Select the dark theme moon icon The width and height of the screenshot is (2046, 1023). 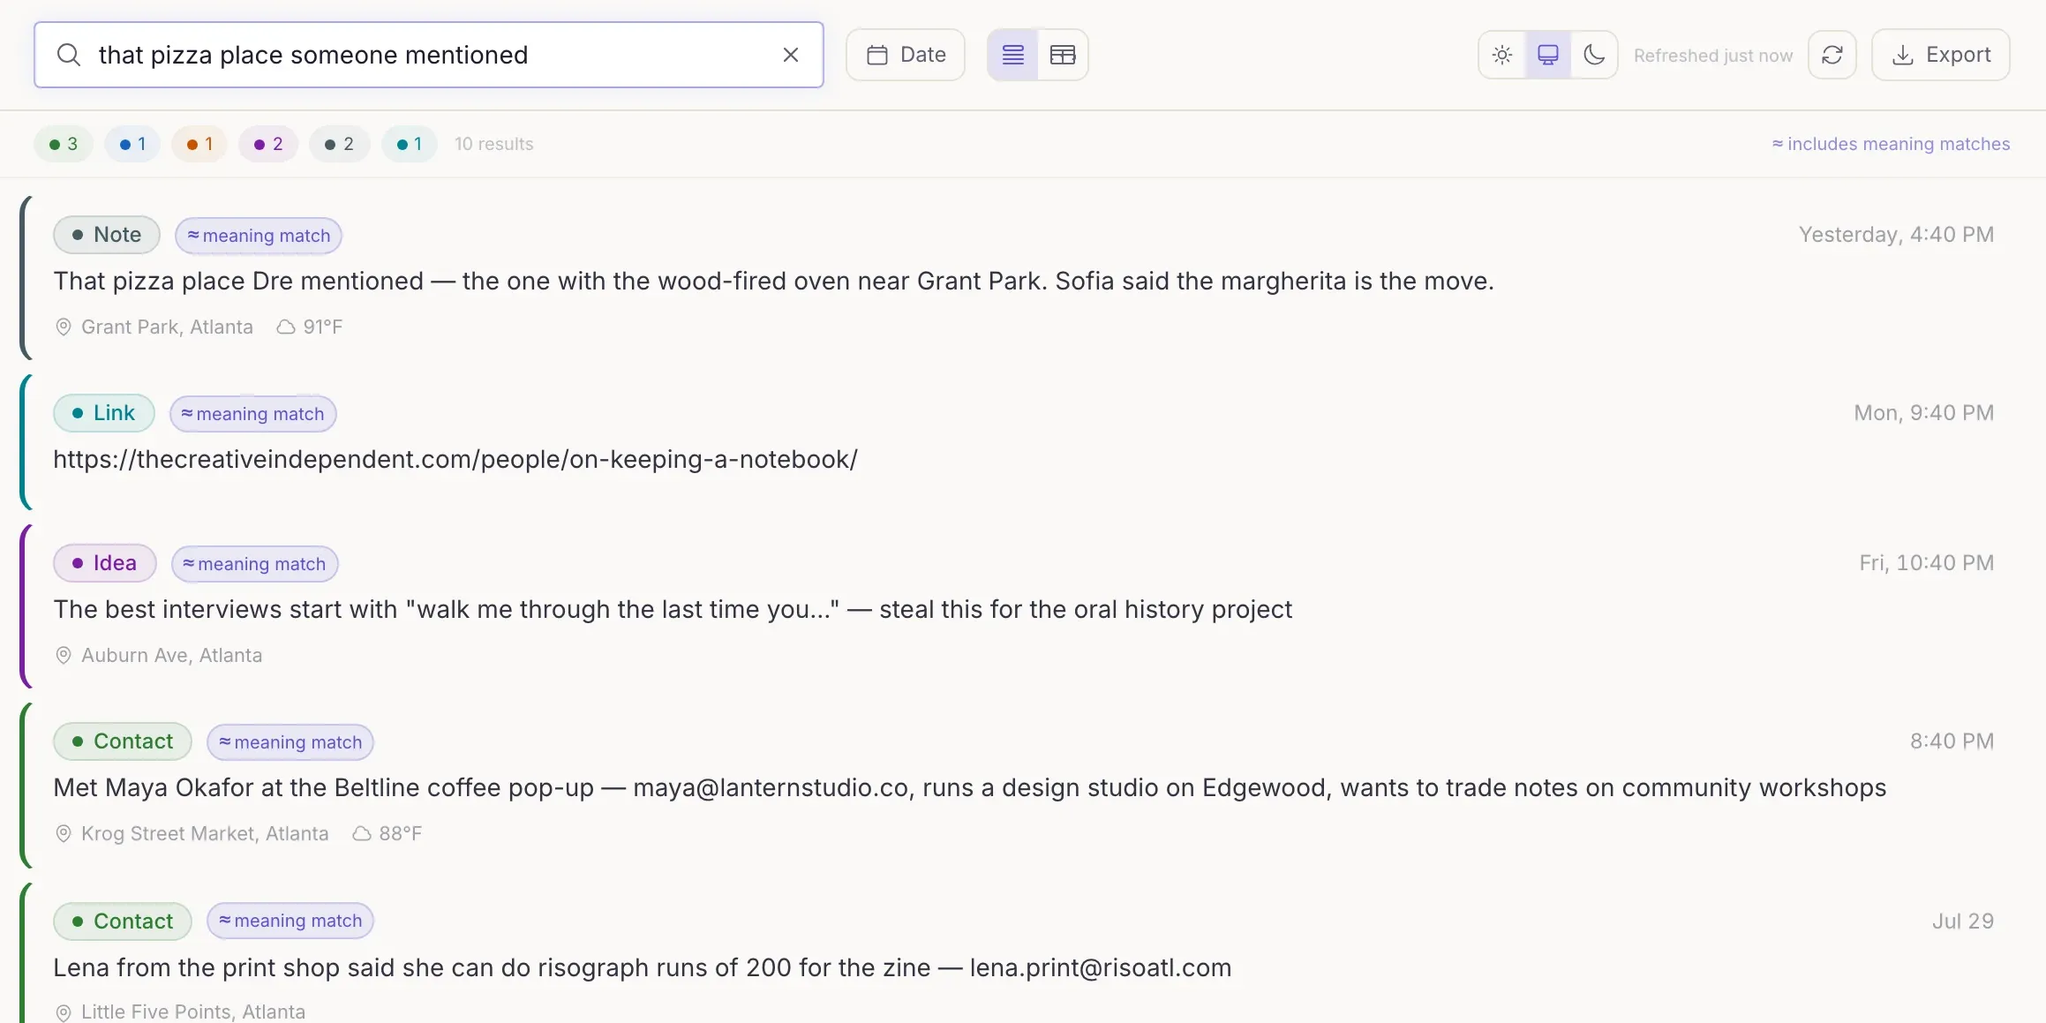[1594, 55]
